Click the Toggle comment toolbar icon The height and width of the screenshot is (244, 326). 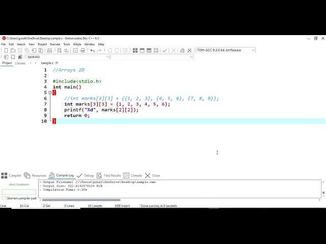pos(125,50)
